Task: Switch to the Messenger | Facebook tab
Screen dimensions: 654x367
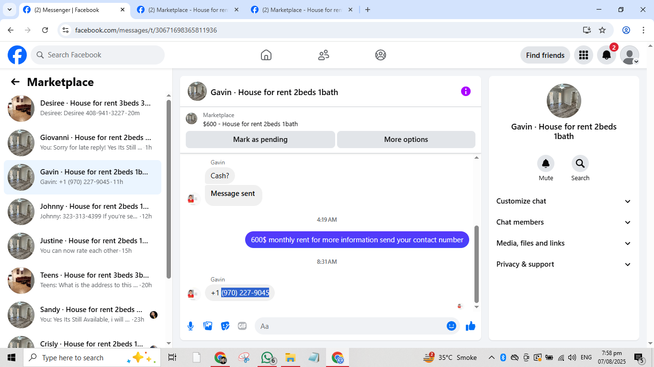Action: (74, 10)
